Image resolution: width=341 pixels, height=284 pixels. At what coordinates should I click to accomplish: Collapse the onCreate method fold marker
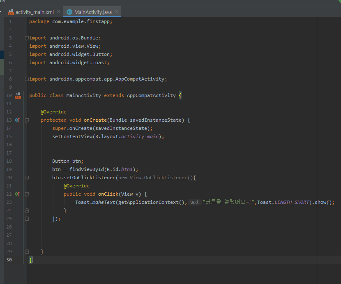point(27,120)
